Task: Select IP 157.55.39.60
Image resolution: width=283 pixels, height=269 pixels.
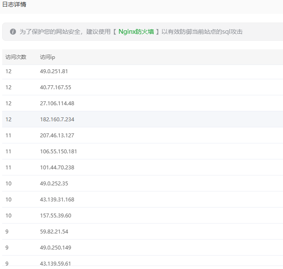Action: coord(55,216)
